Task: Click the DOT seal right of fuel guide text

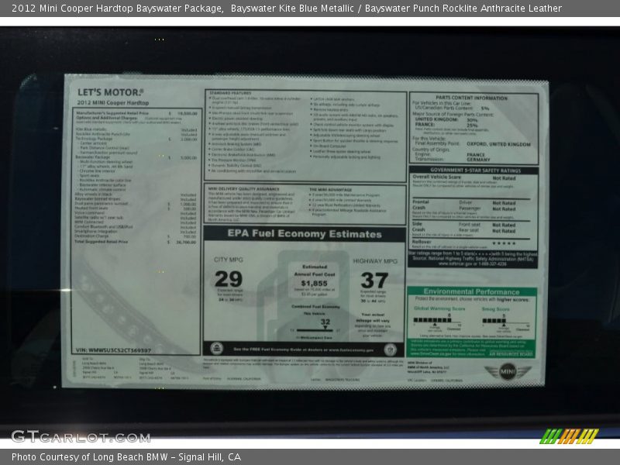Action: tap(390, 350)
